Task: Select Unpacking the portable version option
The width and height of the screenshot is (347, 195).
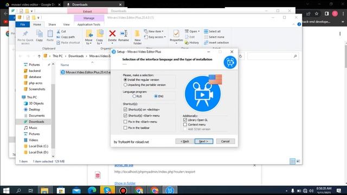Action: [x=125, y=84]
